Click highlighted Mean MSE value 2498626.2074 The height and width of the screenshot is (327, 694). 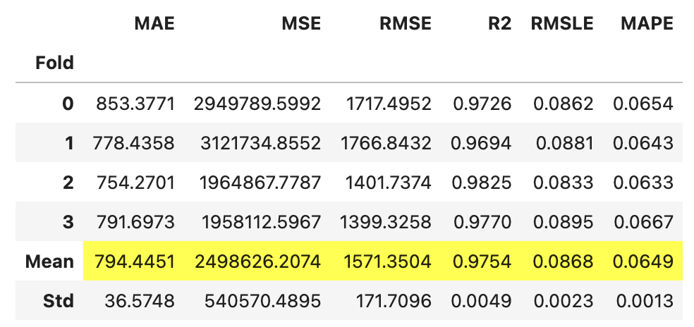[257, 261]
